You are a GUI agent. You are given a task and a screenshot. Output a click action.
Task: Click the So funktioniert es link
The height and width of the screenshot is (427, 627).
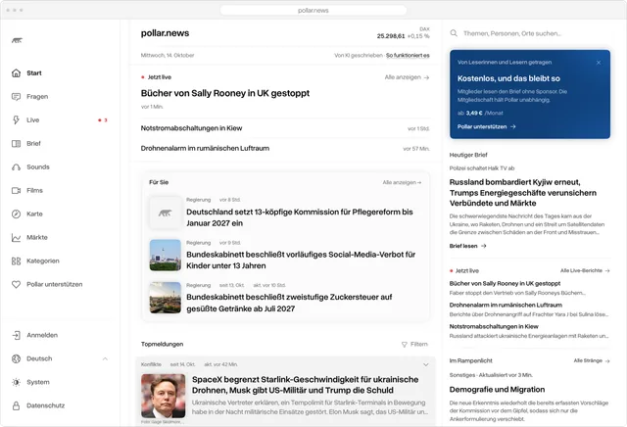tap(408, 56)
